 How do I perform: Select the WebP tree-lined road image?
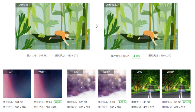176,84
